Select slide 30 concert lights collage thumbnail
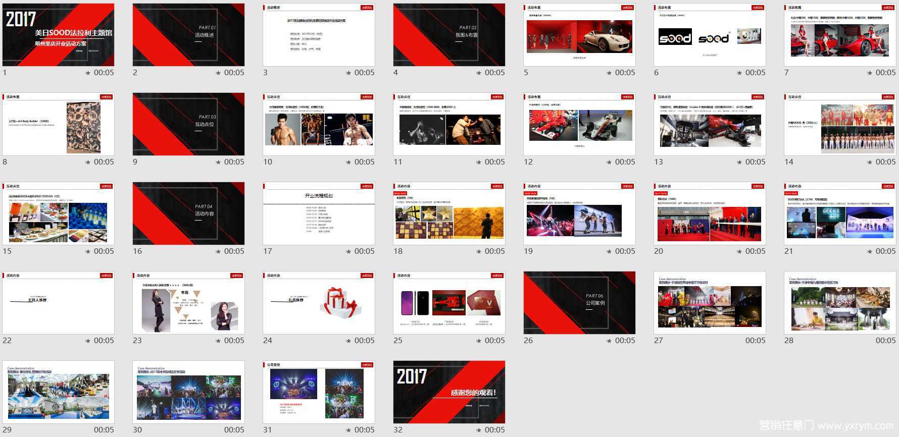 tap(189, 392)
